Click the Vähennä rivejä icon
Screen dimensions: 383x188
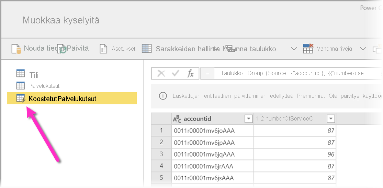pyautogui.click(x=308, y=49)
